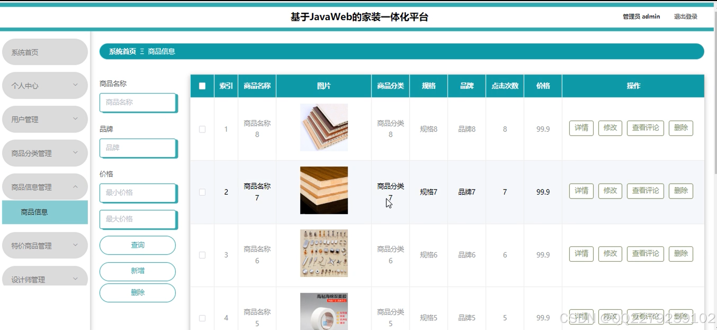This screenshot has height=330, width=717.
Task: Open 系统首页 in the sidebar
Action: pyautogui.click(x=45, y=52)
